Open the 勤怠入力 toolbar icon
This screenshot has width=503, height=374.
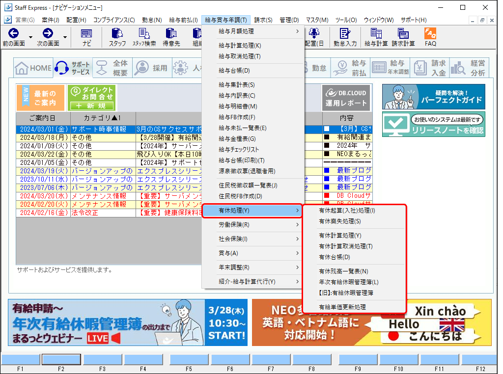click(x=345, y=37)
